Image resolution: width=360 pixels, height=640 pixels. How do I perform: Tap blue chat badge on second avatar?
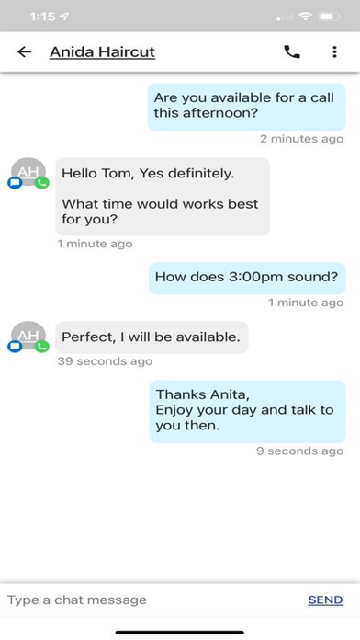(x=15, y=347)
